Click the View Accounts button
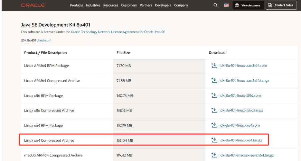301x161 pixels. point(248,5)
